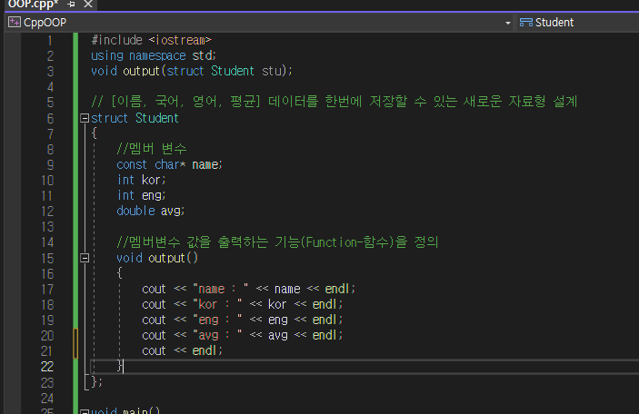Image resolution: width=639 pixels, height=414 pixels.
Task: Click 'double avg;' member declaration
Action: coord(150,212)
